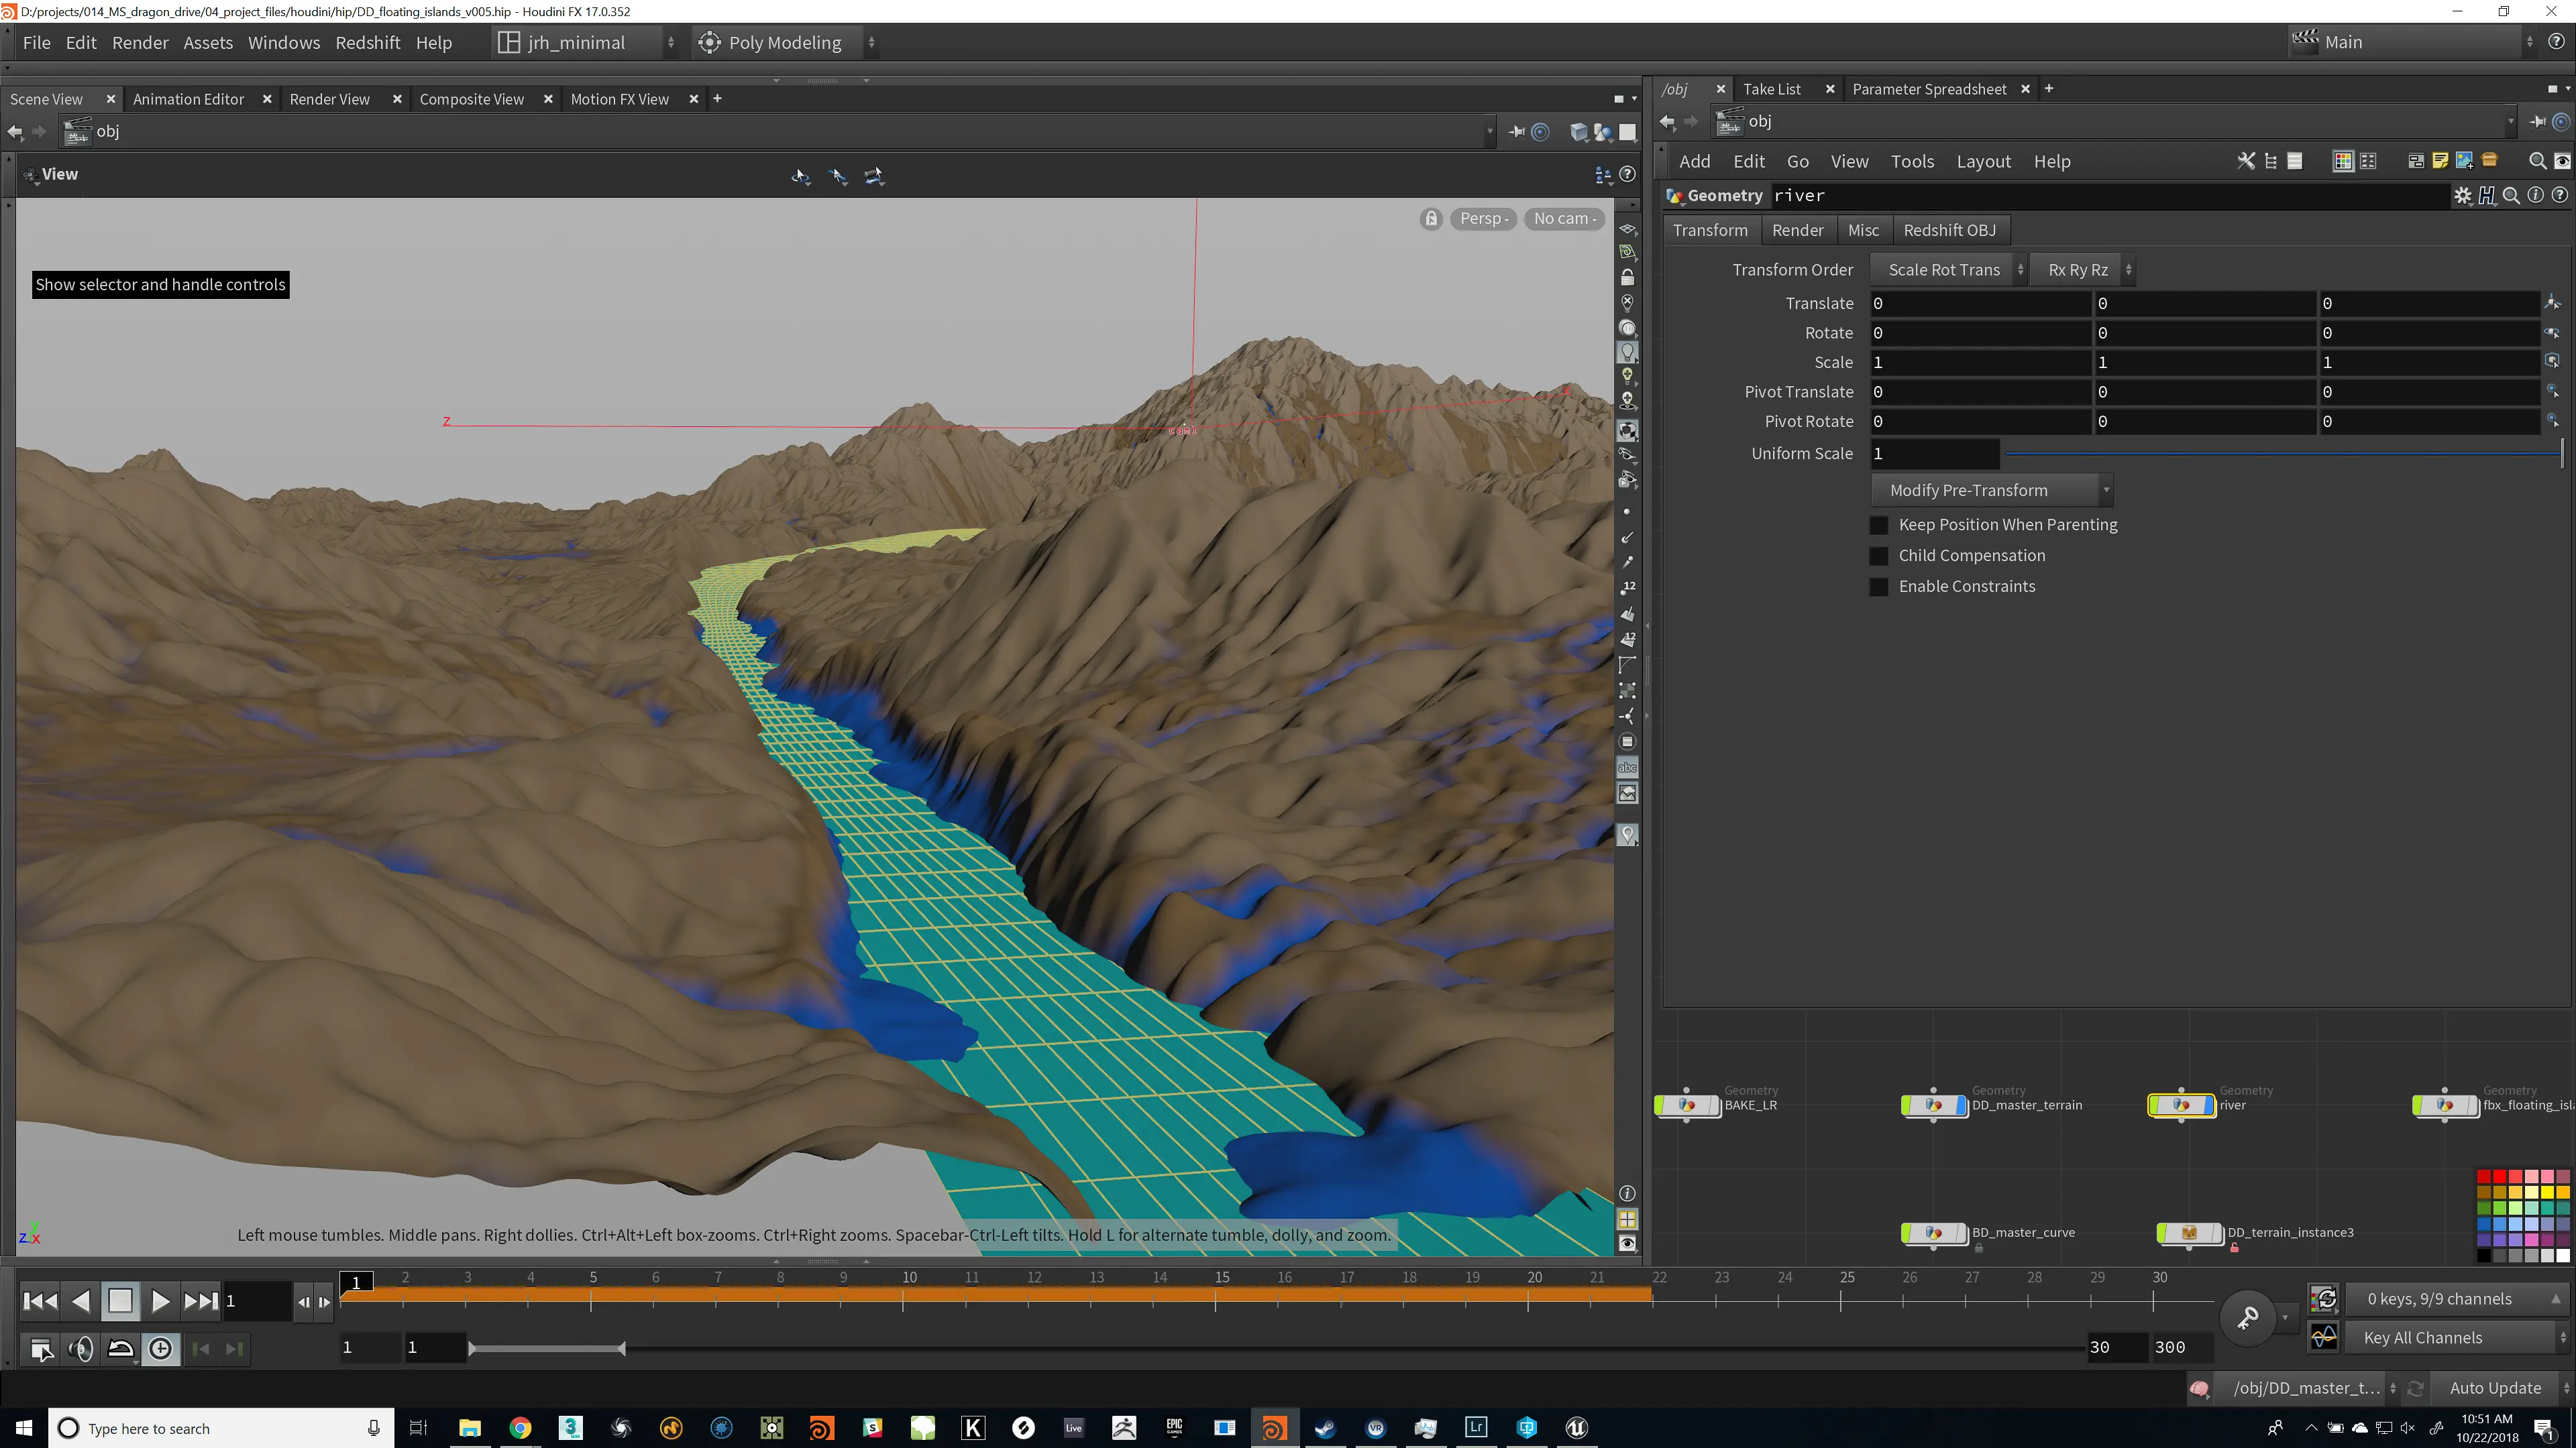Screen dimensions: 2576x1448
Task: Click the DD_master_terrain node icon
Action: (1934, 1105)
